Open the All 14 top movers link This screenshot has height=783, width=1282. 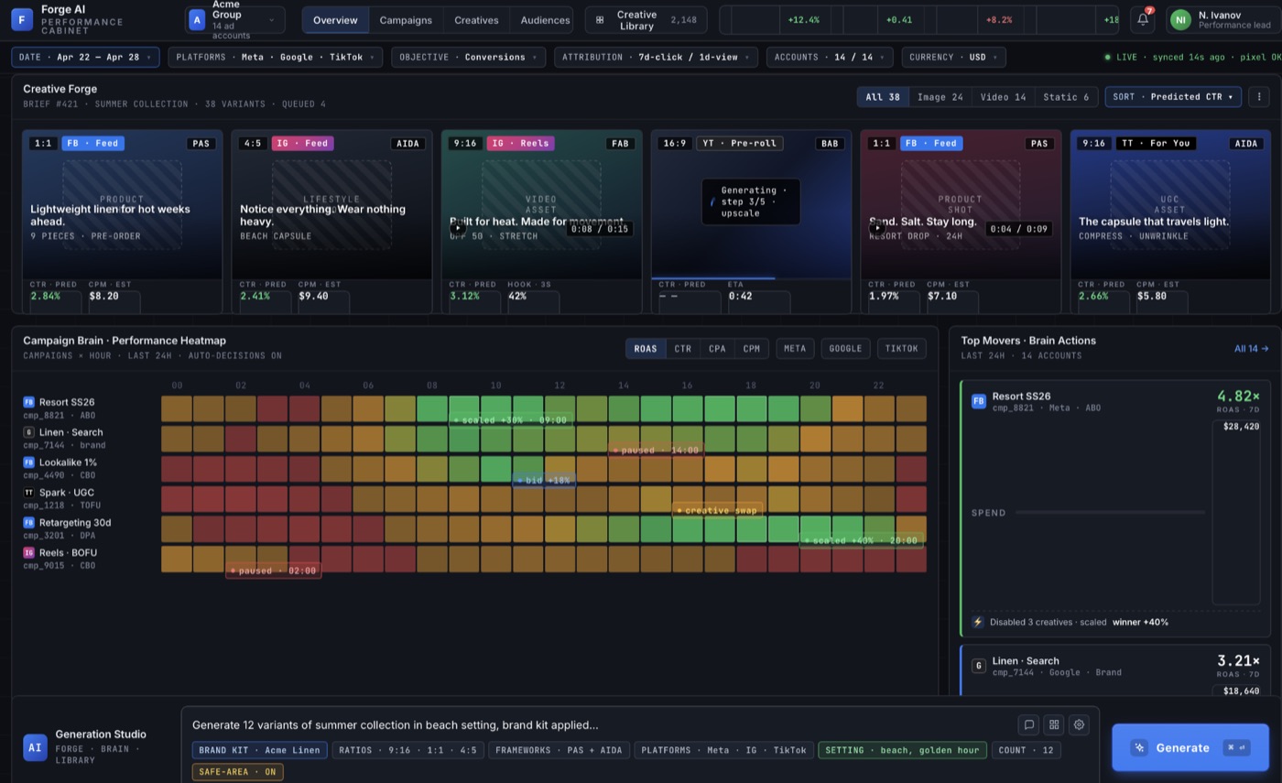pyautogui.click(x=1251, y=348)
